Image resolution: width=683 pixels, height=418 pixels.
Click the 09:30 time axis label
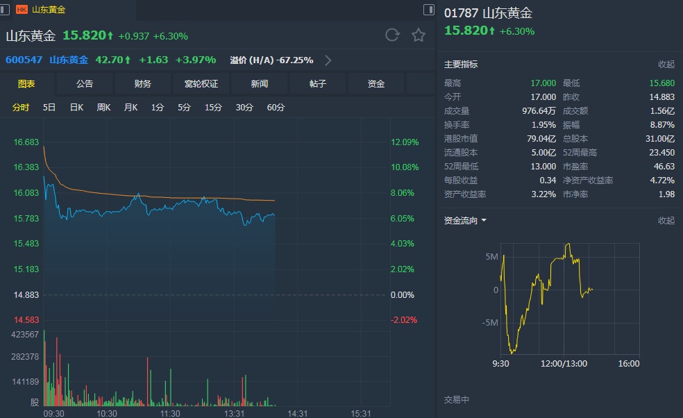tap(53, 413)
